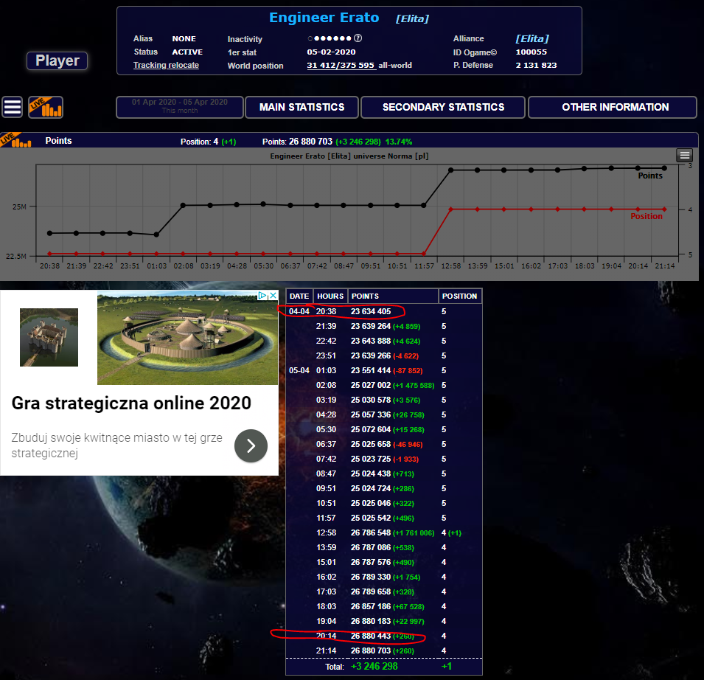Open the MAIN STATISTICS tab
The height and width of the screenshot is (680, 704).
[x=302, y=107]
